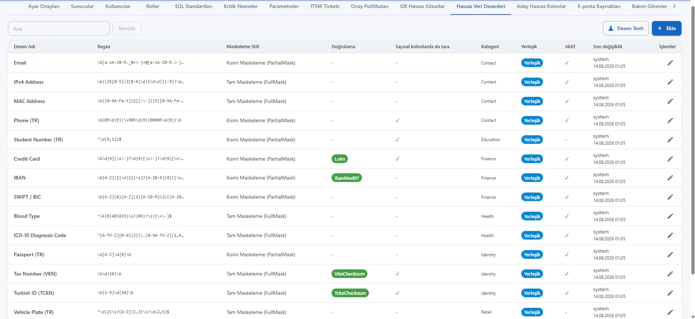Open Aday Hassas Kolonlar tab
This screenshot has width=695, height=319.
(x=541, y=6)
